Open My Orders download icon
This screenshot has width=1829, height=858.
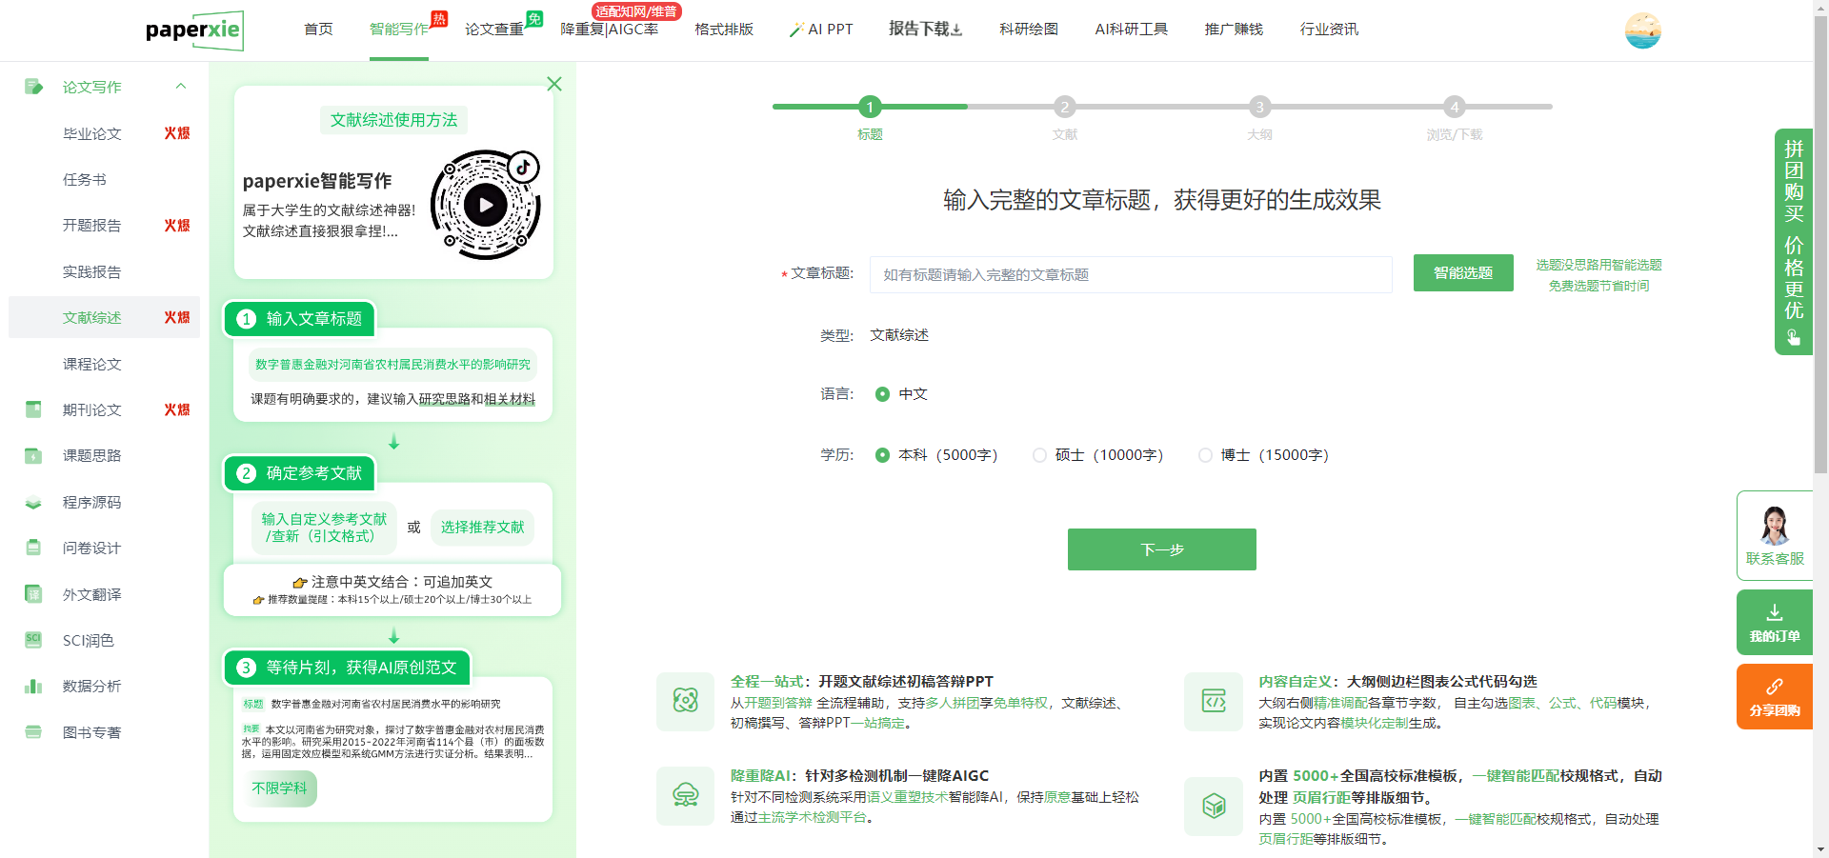[x=1774, y=612]
